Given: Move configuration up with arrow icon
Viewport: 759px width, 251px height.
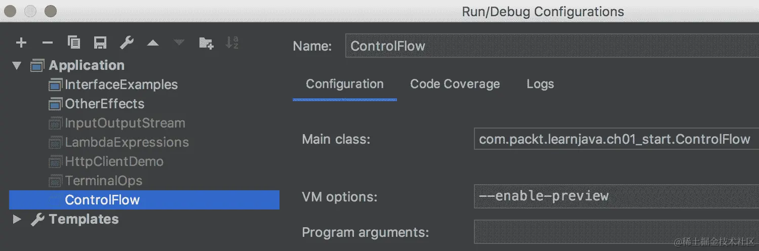Looking at the screenshot, I should pos(153,44).
